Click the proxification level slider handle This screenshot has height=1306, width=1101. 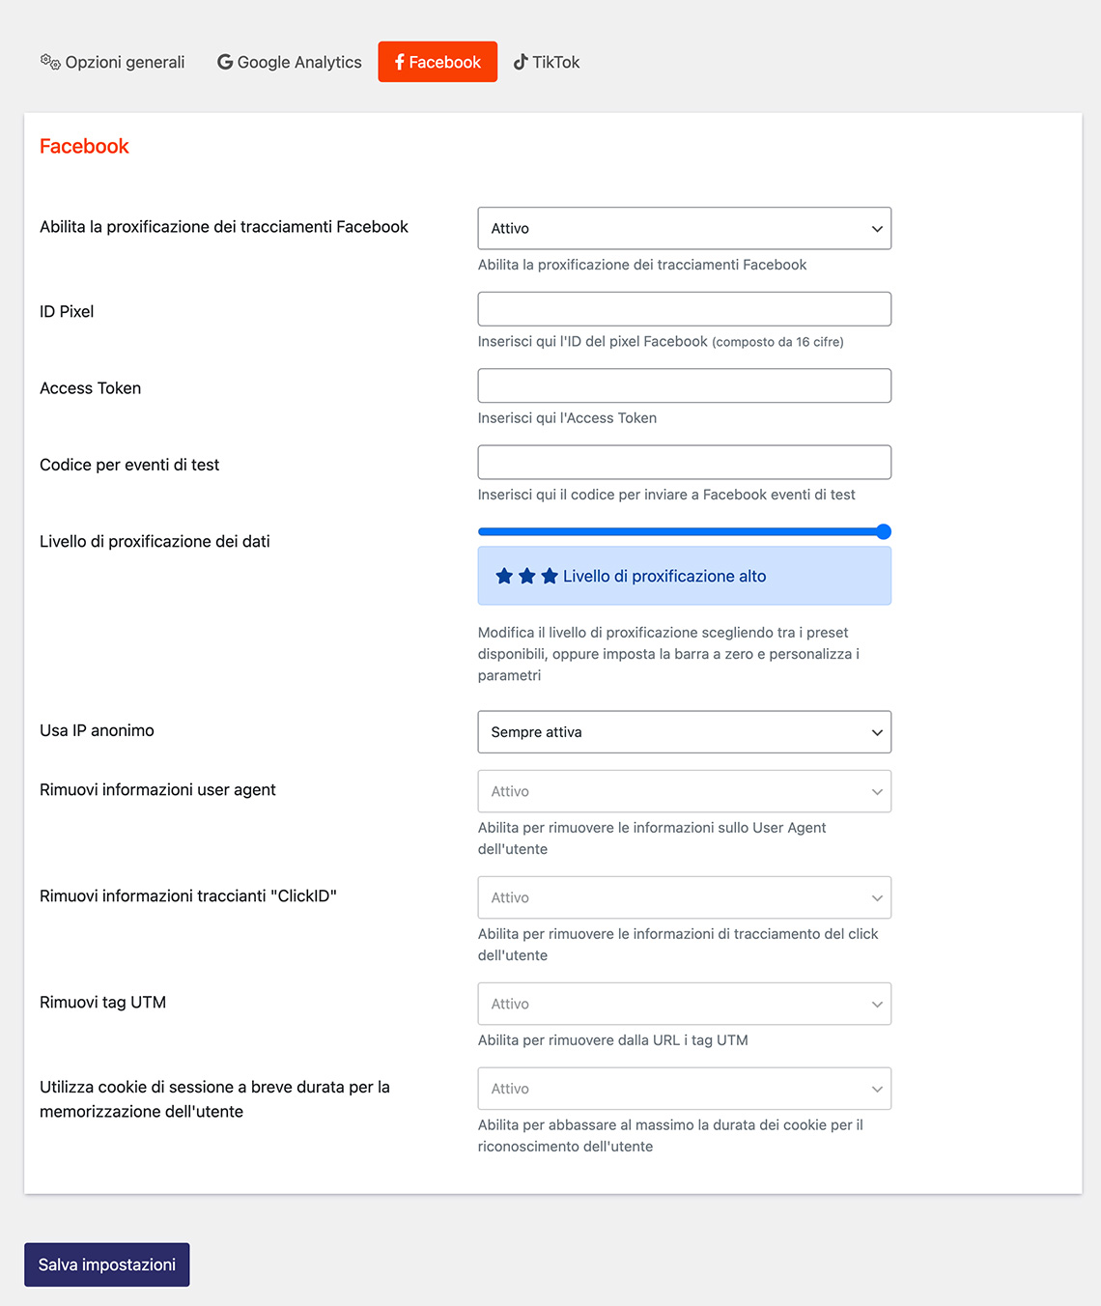pos(883,531)
